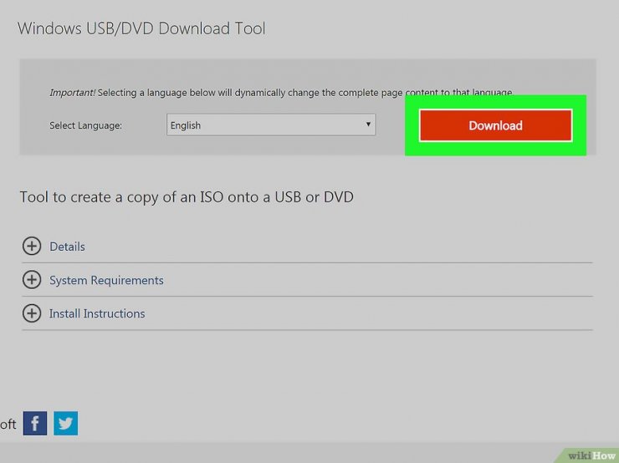The height and width of the screenshot is (463, 619).
Task: Expand Install Instructions plus icon
Action: (32, 313)
